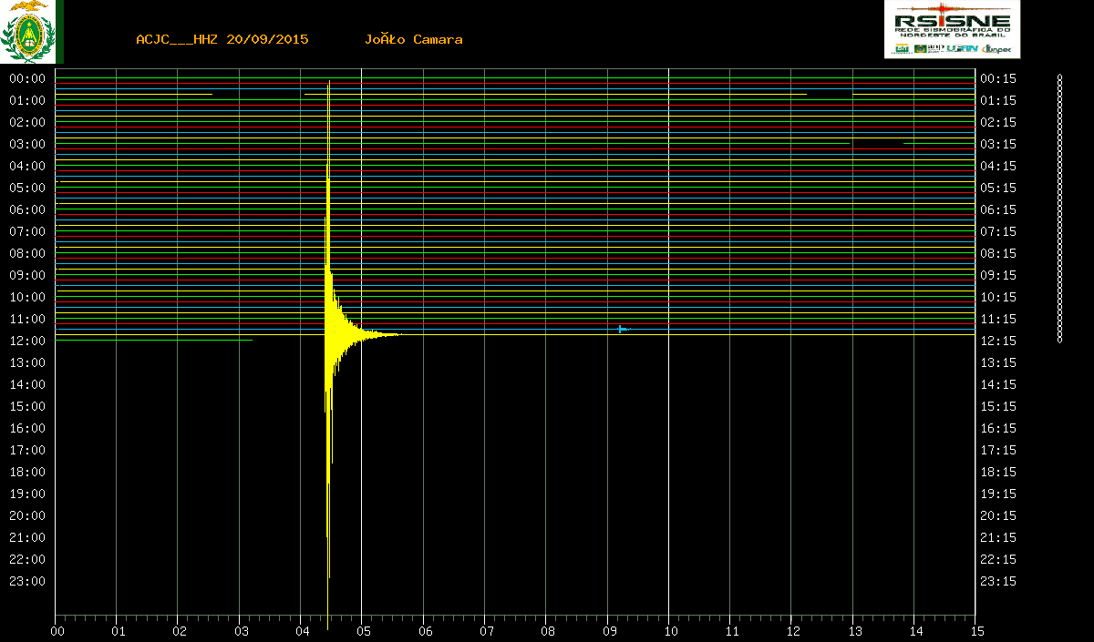
Task: Select the 00:00 row label on left
Action: [26, 78]
